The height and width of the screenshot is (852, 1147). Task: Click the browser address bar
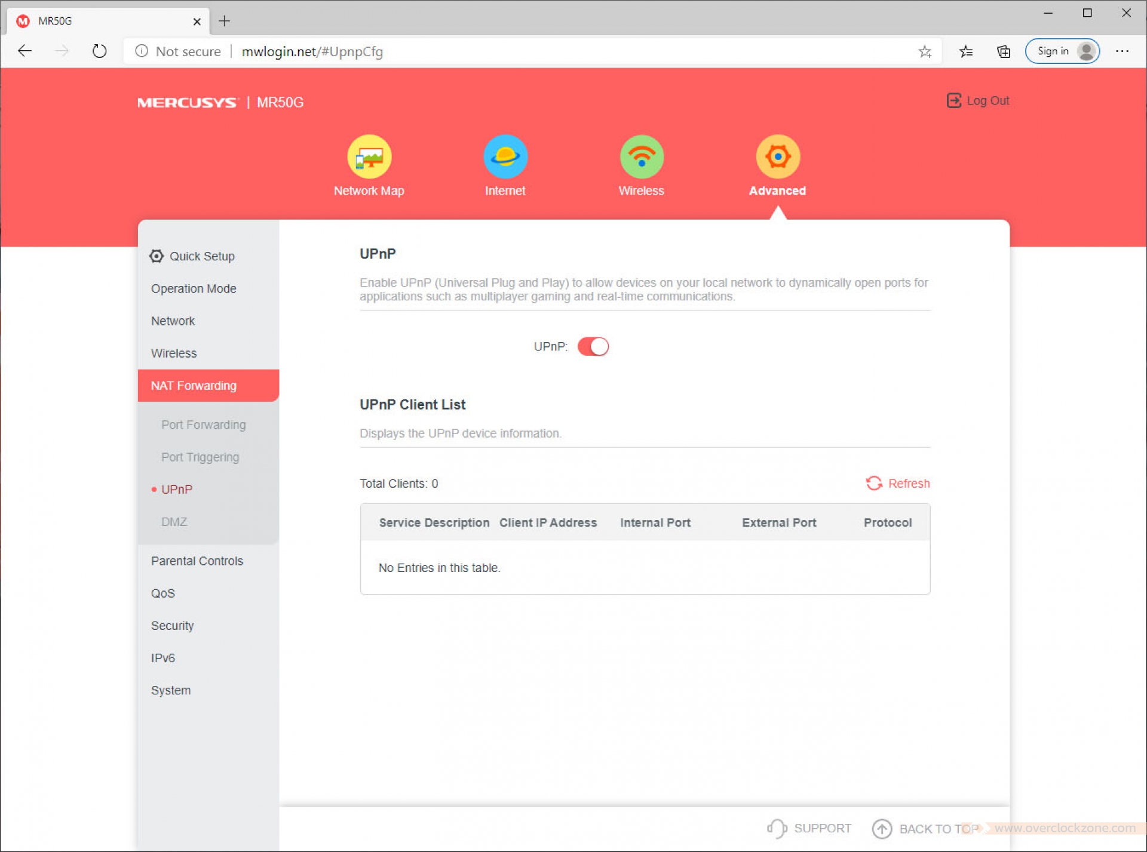click(x=538, y=51)
